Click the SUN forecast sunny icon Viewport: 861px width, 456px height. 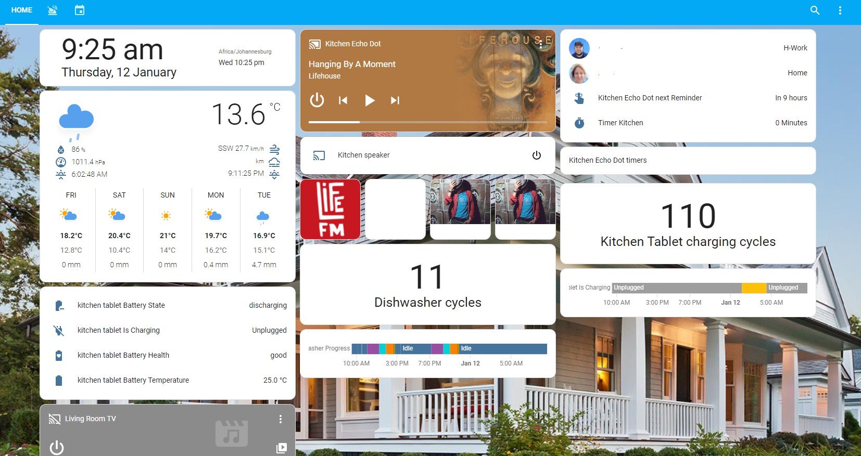click(166, 215)
